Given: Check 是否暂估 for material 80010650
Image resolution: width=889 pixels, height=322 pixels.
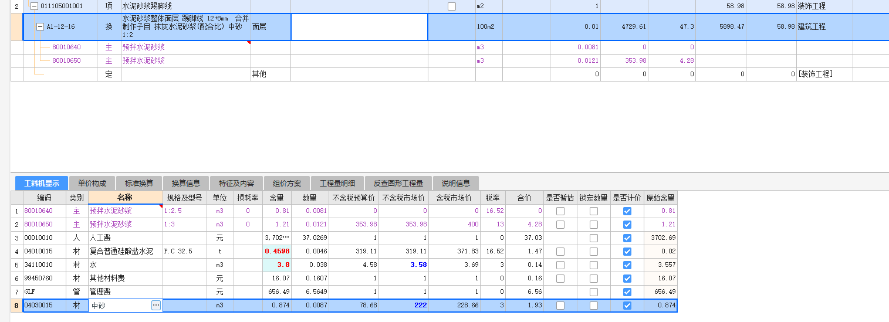Looking at the screenshot, I should pos(560,225).
